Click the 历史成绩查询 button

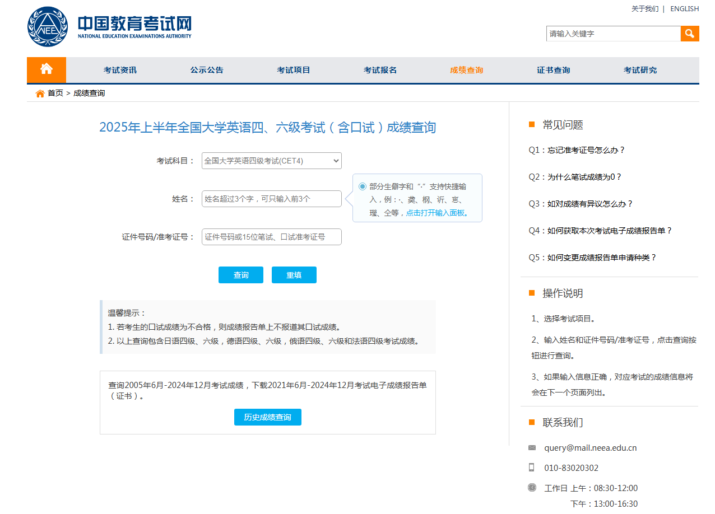pyautogui.click(x=267, y=417)
